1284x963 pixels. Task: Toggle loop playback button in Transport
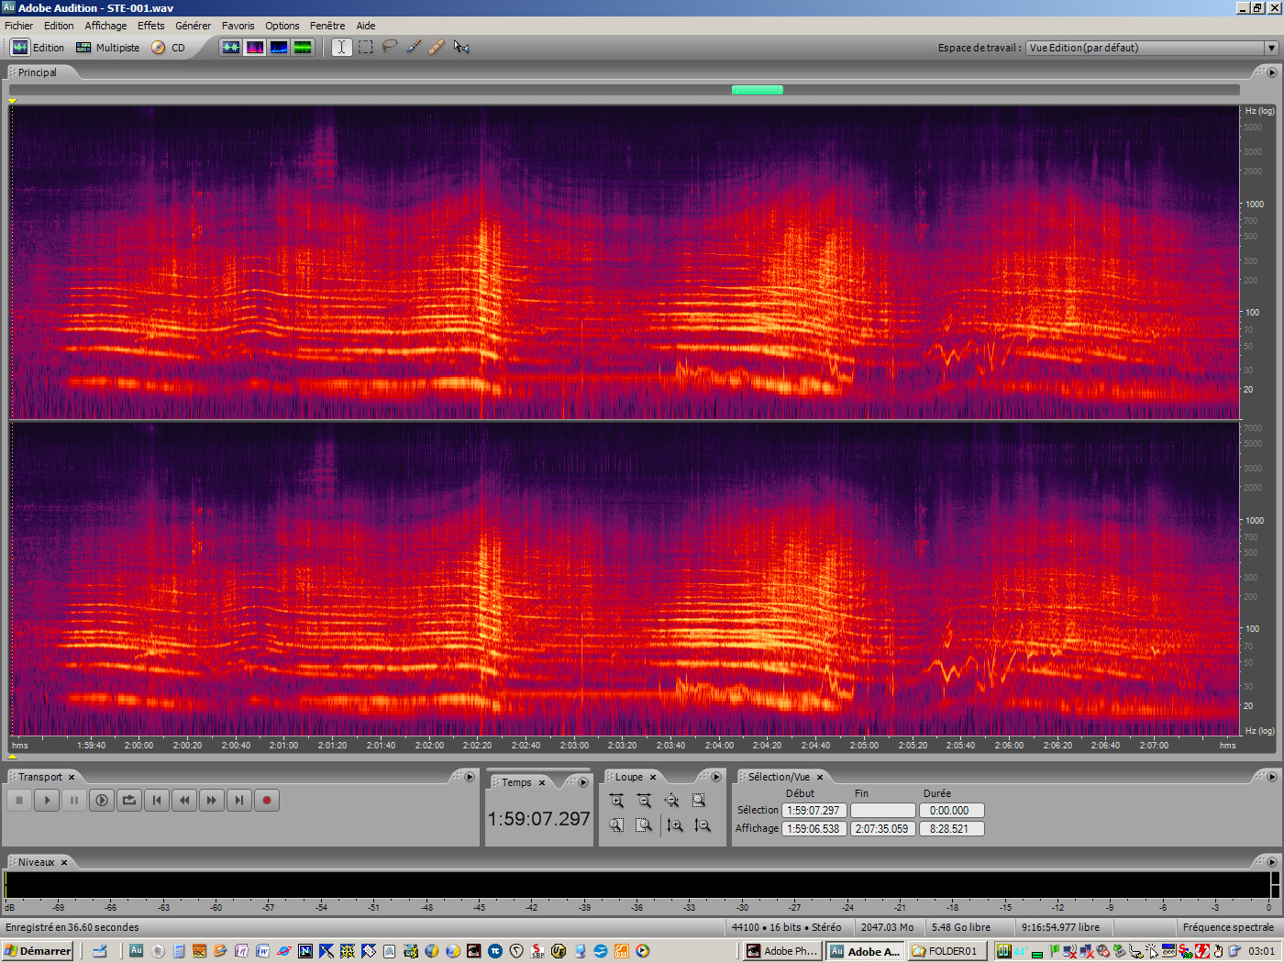[x=129, y=801]
